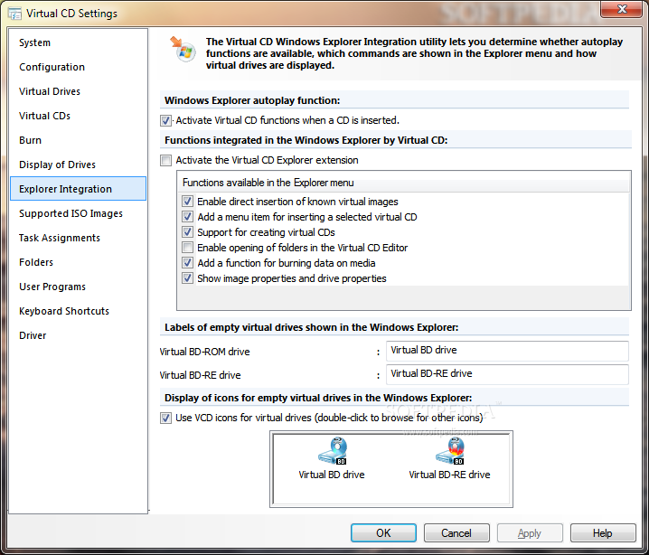Click the Help button
This screenshot has width=649, height=555.
coord(603,533)
